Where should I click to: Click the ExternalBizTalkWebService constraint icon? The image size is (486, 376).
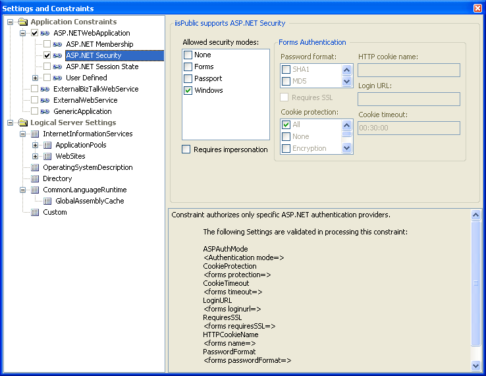click(x=45, y=89)
